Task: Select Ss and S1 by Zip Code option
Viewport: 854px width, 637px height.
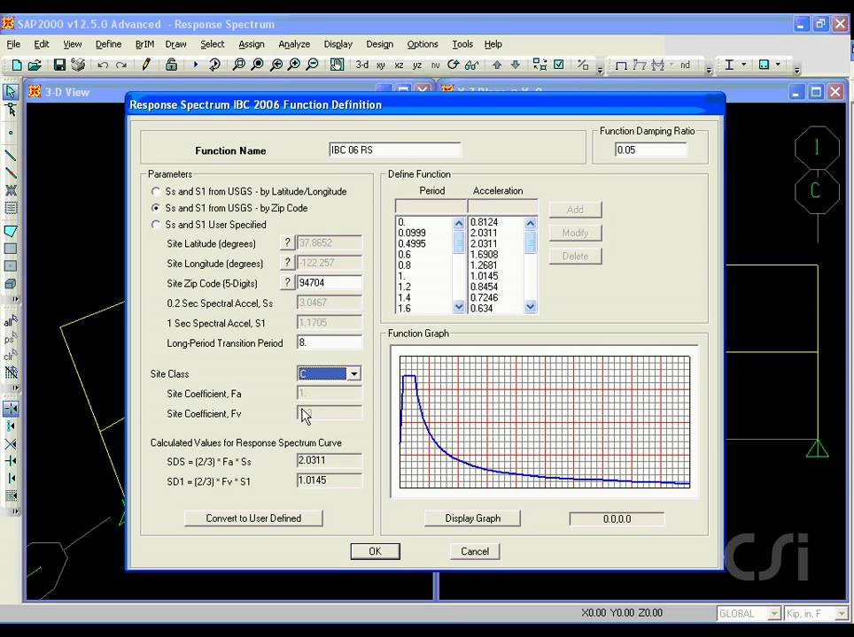Action: [x=156, y=208]
